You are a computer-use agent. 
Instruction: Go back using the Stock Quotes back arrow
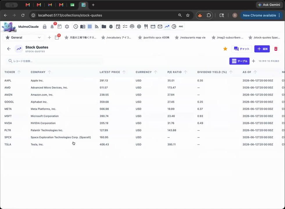[x=9, y=49]
